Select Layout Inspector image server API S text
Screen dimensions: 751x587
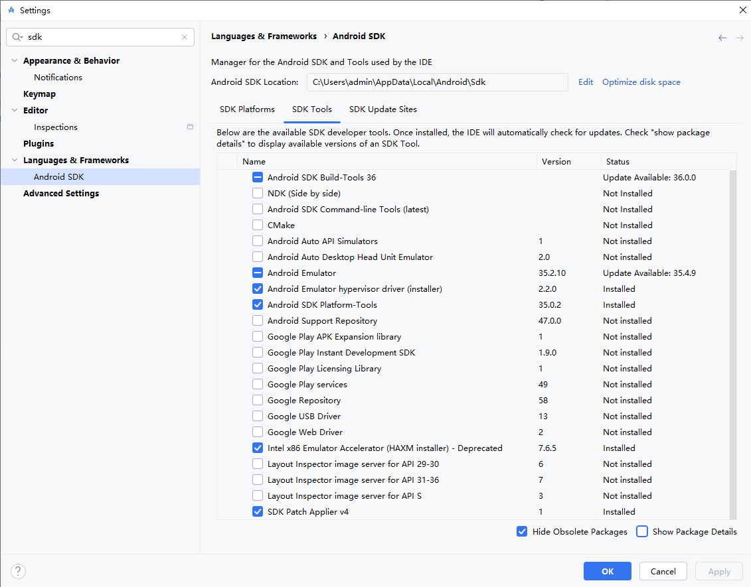pos(345,495)
